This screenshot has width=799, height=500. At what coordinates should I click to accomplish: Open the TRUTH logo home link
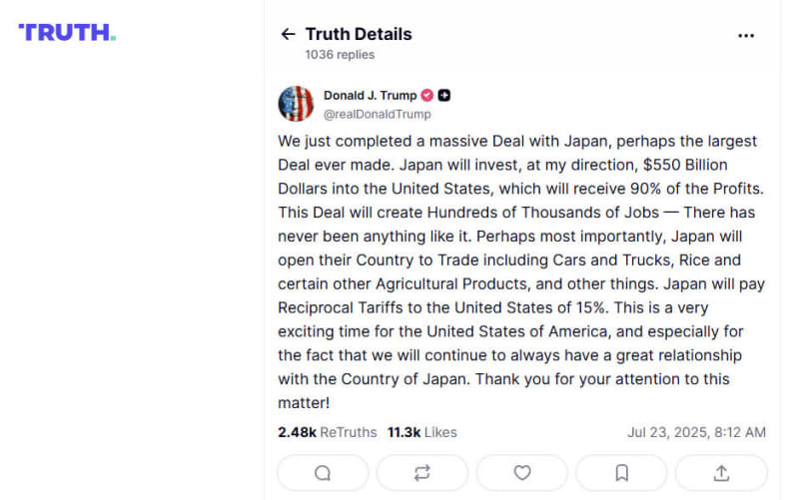tap(67, 32)
